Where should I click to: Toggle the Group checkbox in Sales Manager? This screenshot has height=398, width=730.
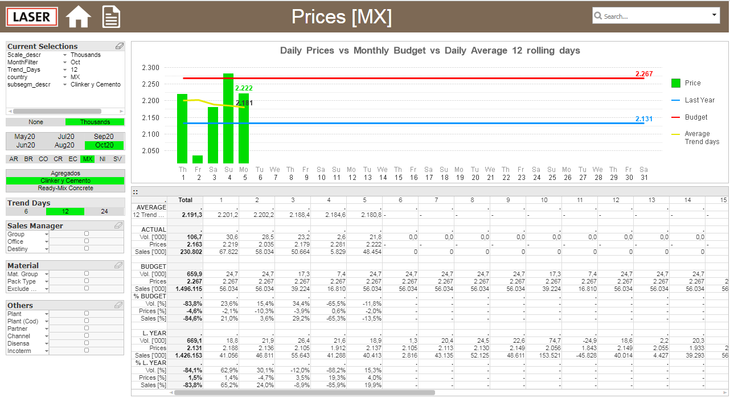pyautogui.click(x=87, y=233)
